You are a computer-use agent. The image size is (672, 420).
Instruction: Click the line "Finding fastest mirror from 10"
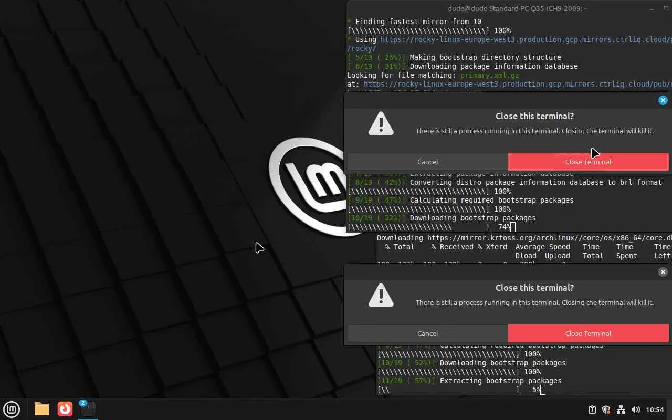(418, 22)
